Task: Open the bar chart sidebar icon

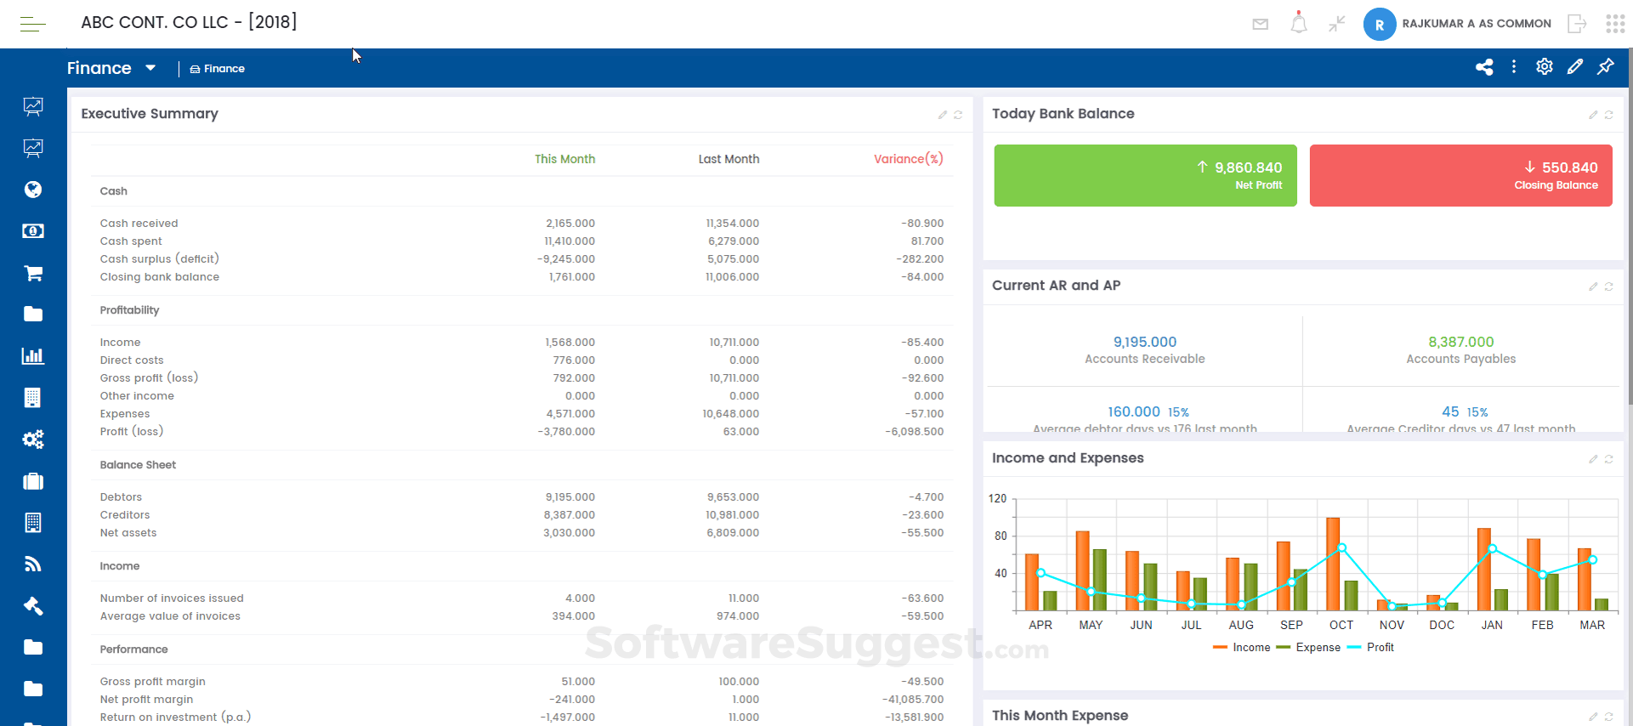Action: click(x=33, y=356)
